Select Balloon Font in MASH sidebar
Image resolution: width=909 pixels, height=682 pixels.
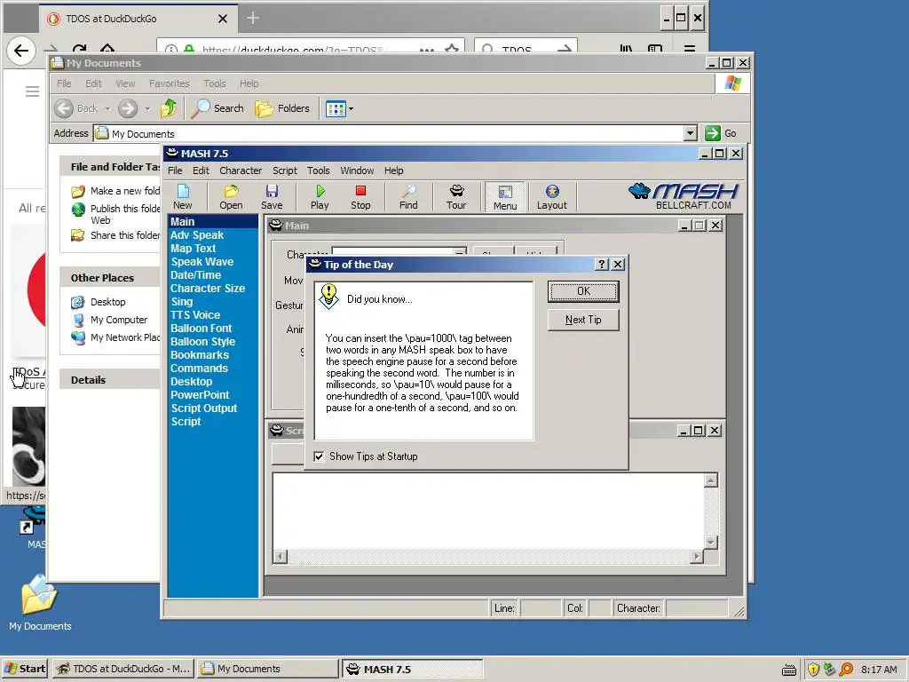coord(202,329)
